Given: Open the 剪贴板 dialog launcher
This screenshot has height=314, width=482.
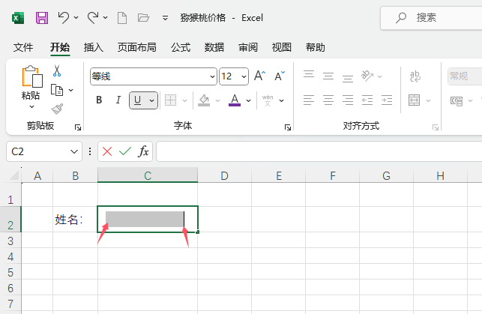Looking at the screenshot, I should 78,127.
